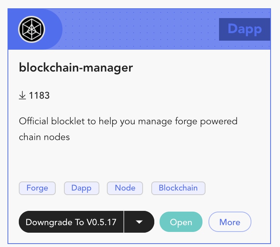This screenshot has width=280, height=247.
Task: Click the Dapp badge in header
Action: click(x=245, y=29)
